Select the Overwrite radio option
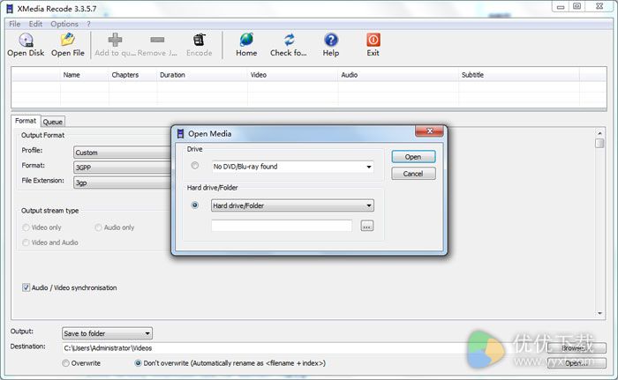This screenshot has height=380, width=618. click(x=66, y=363)
